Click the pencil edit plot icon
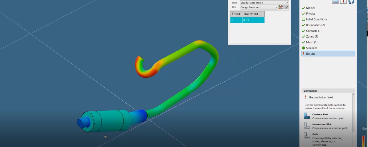Viewport: 368px width, 147px height. coord(286,7)
